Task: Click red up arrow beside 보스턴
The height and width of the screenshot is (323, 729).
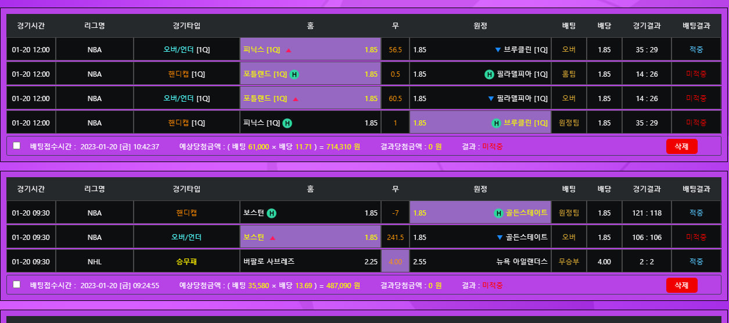Action: (272, 238)
